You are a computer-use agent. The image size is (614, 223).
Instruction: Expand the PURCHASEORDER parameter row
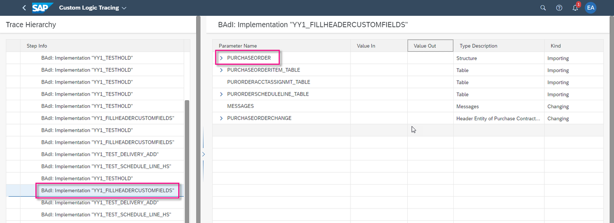221,58
